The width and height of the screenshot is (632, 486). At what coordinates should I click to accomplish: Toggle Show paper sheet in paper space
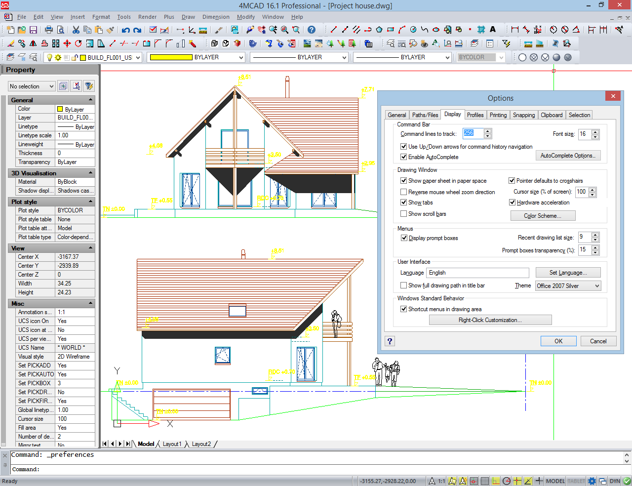point(403,181)
